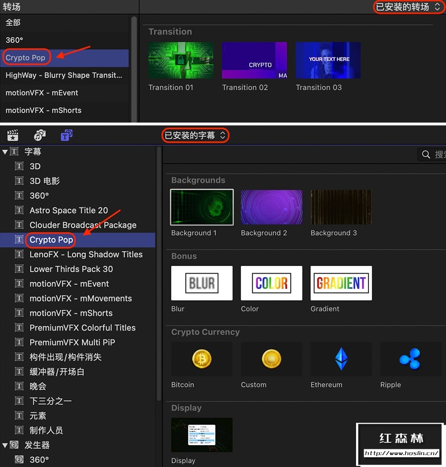
Task: Select Clouder Broadcast Package category
Action: pyautogui.click(x=78, y=225)
